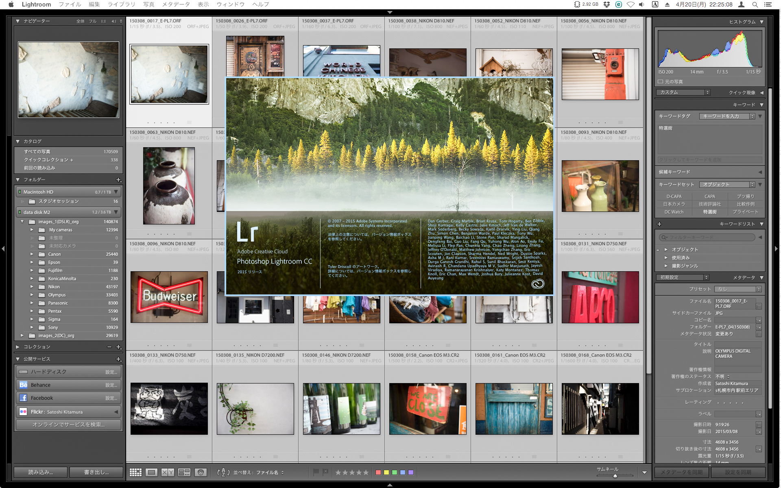
Task: Click the flag as rejected icon
Action: 325,472
